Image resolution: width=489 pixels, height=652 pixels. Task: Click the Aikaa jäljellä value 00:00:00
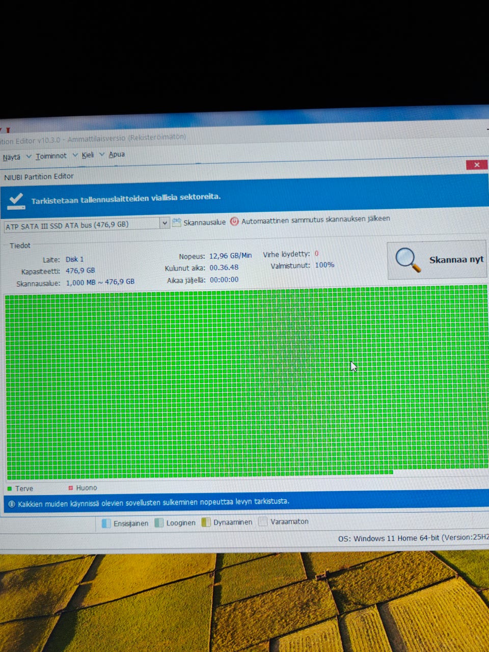pos(224,280)
